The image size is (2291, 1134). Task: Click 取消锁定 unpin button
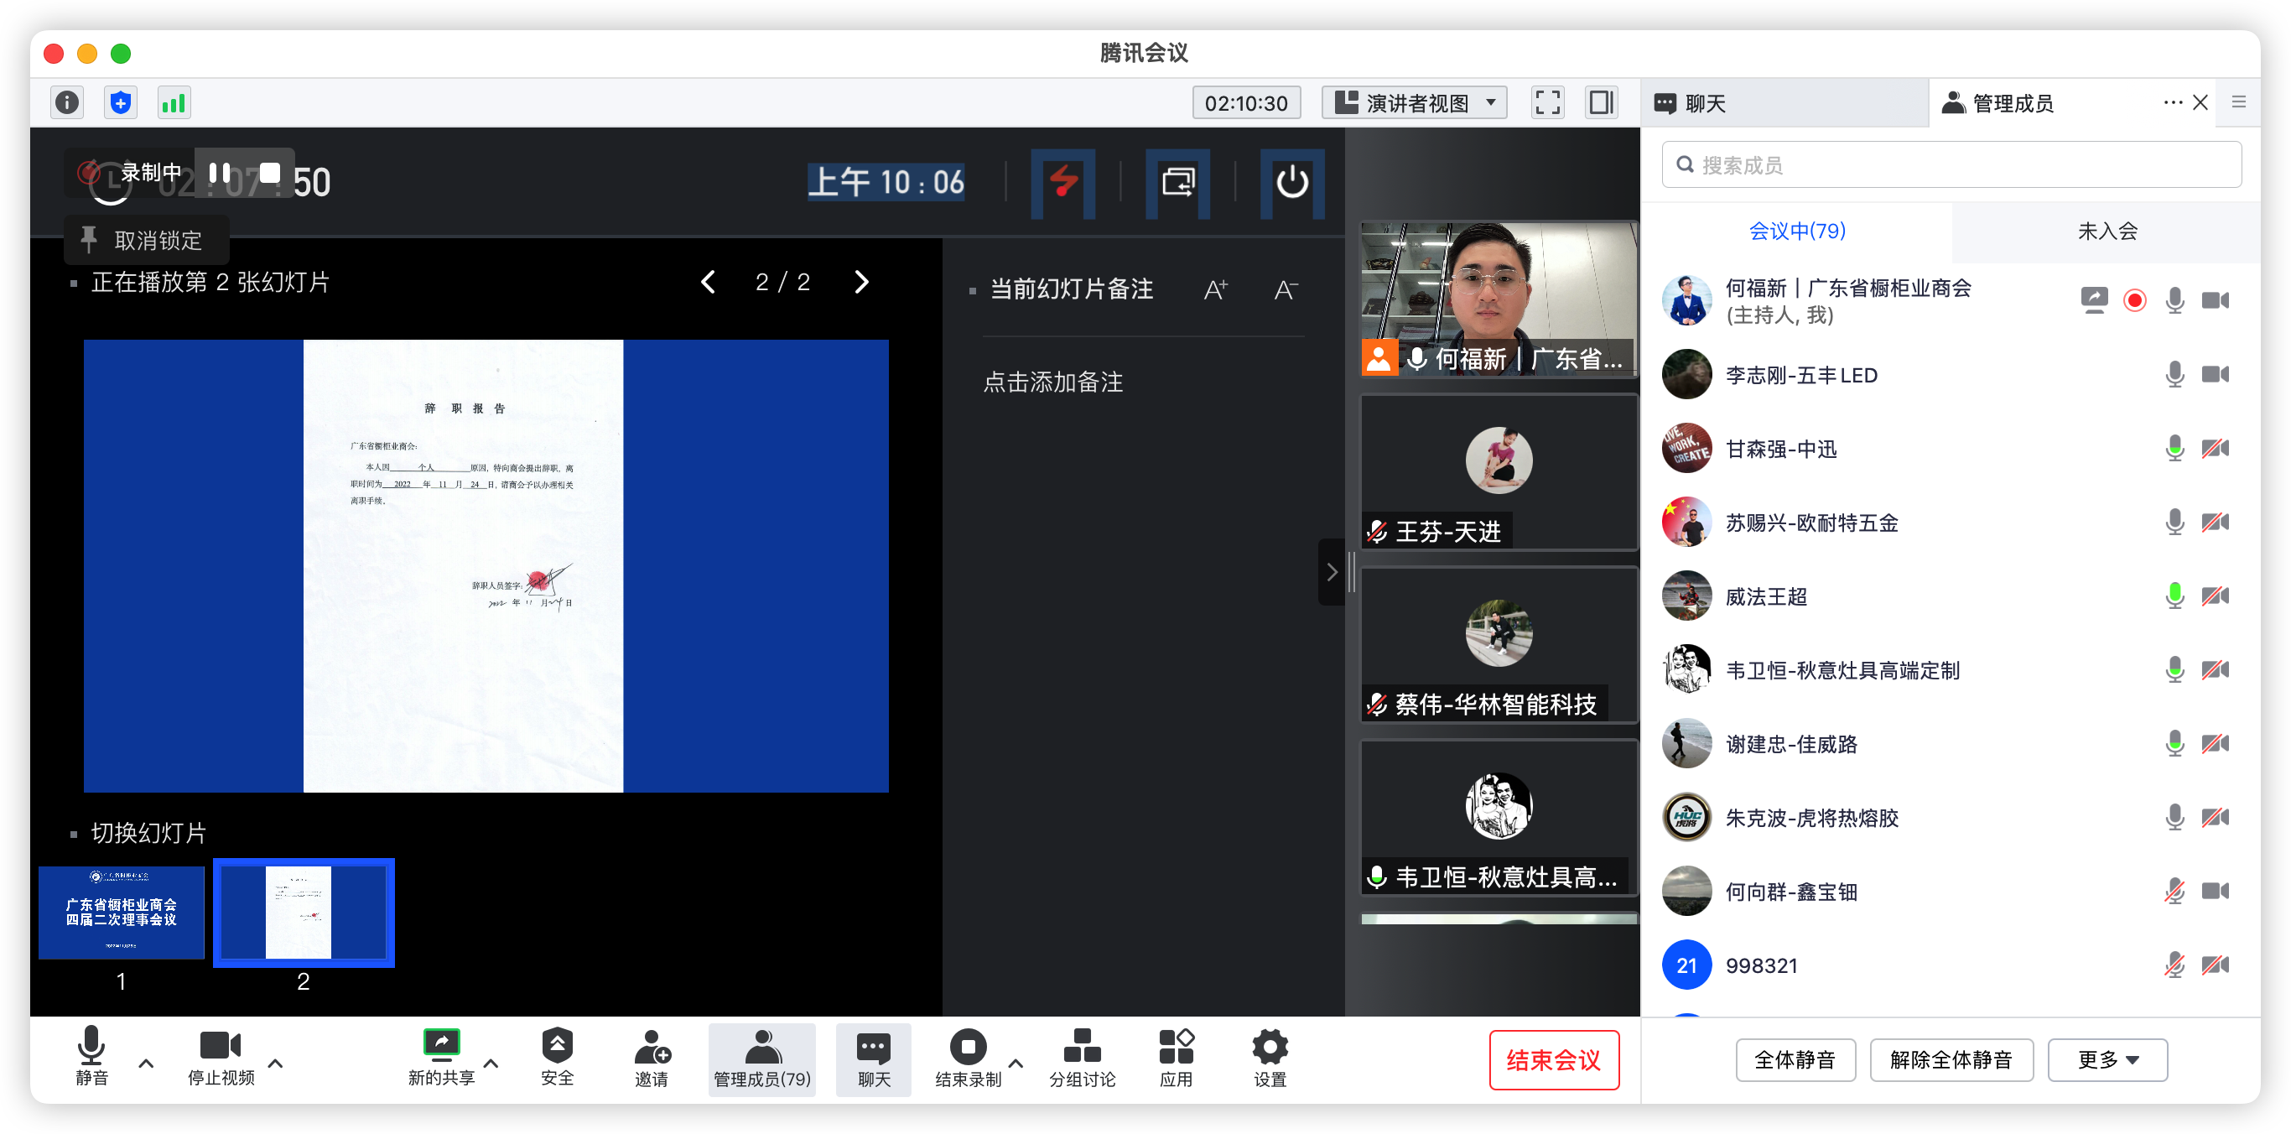(x=146, y=240)
